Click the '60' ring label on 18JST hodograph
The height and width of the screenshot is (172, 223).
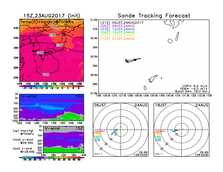tap(162, 149)
